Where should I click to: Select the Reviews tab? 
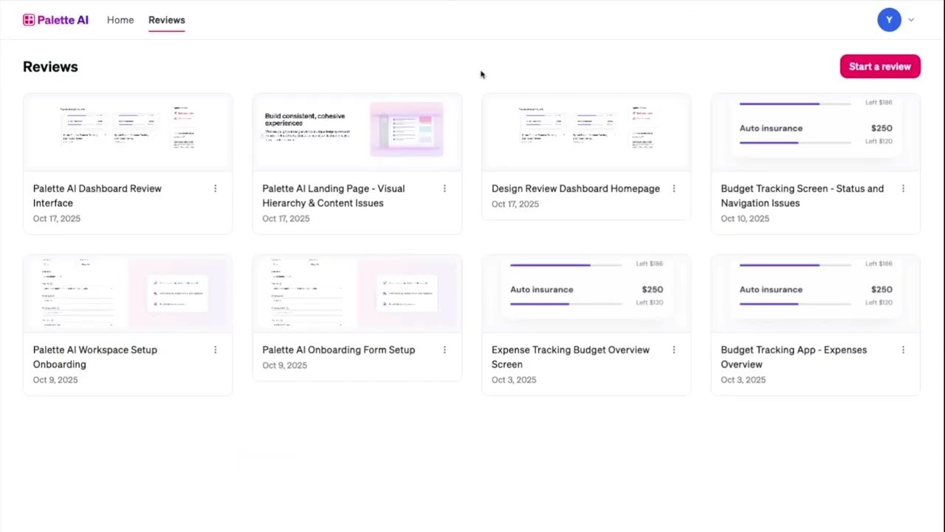166,20
